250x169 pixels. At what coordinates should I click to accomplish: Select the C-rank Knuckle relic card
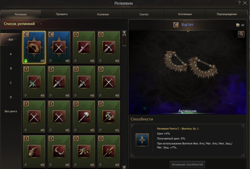(x=34, y=47)
